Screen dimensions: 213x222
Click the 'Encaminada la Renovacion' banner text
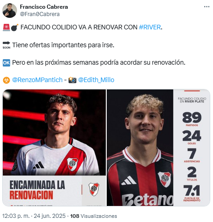click(x=37, y=190)
